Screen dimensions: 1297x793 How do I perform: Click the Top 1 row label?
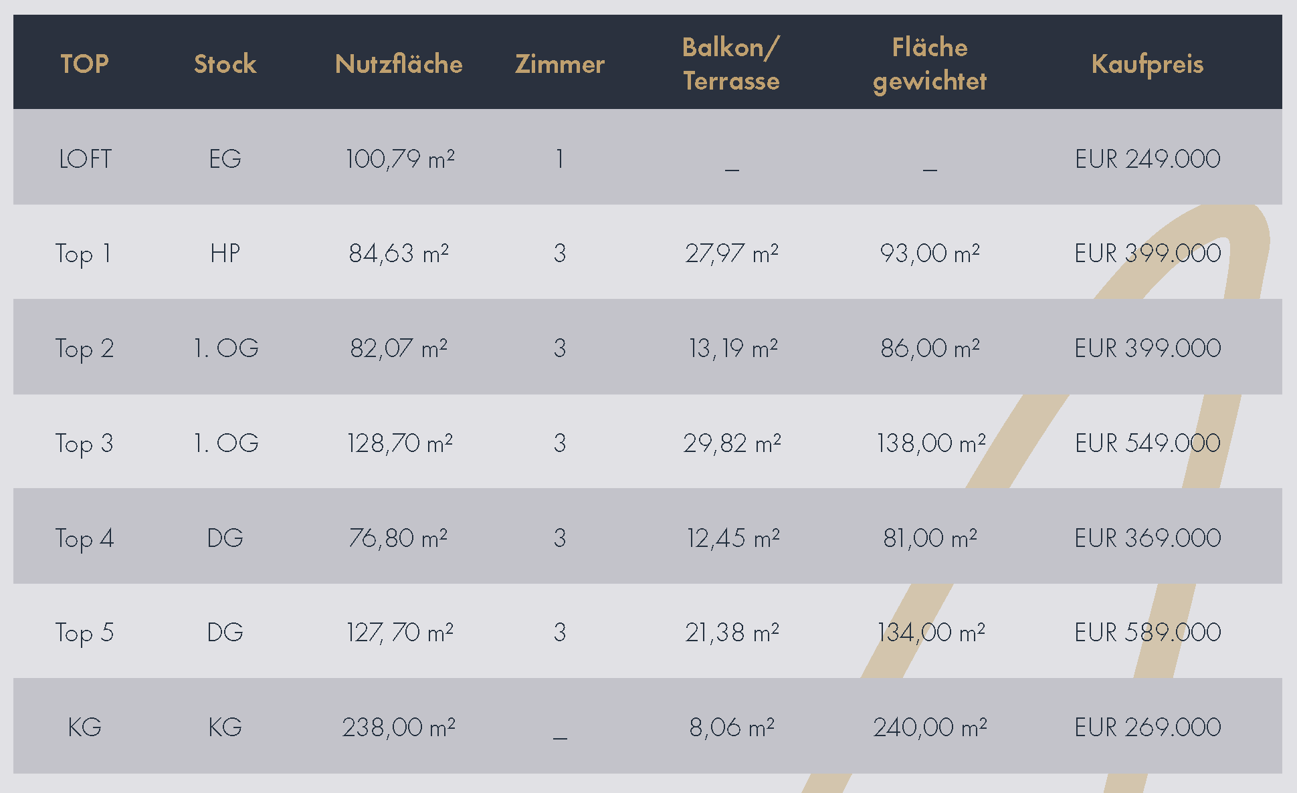pos(83,254)
